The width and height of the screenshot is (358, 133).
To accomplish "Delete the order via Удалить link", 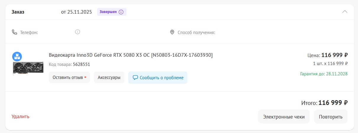I will [20, 116].
